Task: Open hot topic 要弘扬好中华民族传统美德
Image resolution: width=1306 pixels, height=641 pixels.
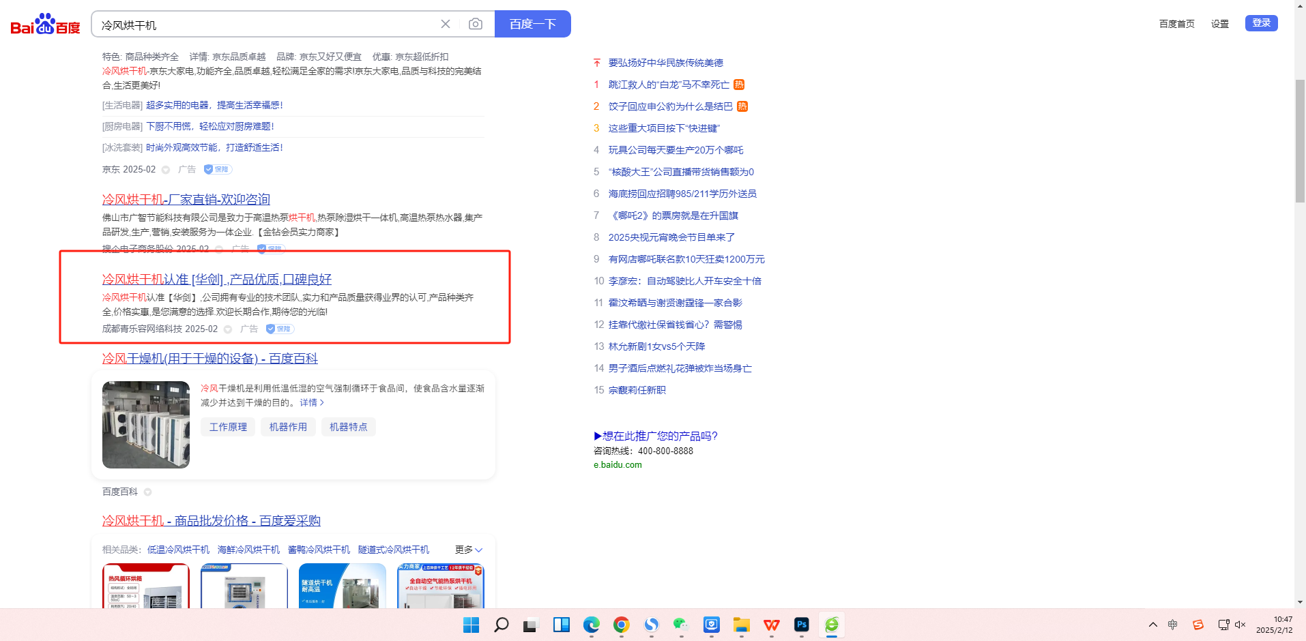Action: tap(666, 63)
